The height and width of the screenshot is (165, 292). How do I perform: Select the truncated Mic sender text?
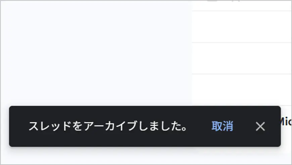point(286,122)
